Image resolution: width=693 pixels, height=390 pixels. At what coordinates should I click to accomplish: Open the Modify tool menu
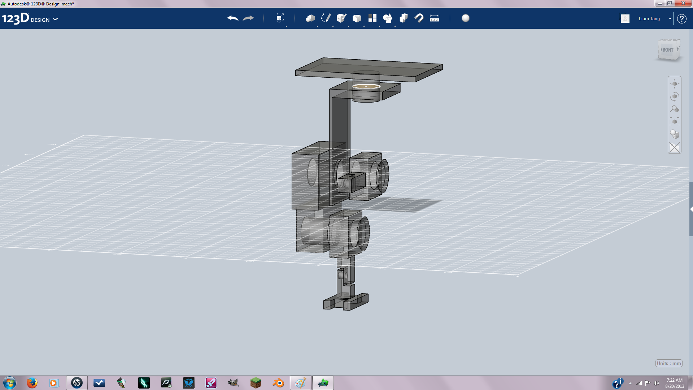tap(357, 18)
